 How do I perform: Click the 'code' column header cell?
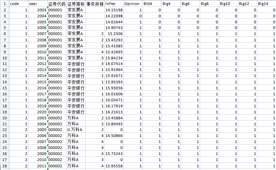(18, 4)
